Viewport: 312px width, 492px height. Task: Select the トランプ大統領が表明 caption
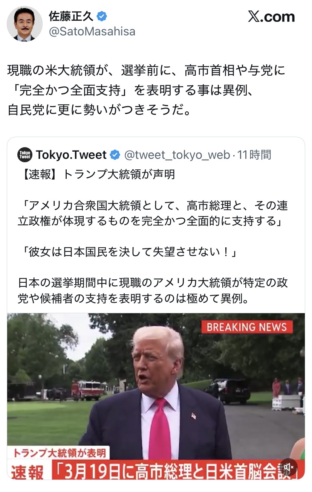point(59,453)
